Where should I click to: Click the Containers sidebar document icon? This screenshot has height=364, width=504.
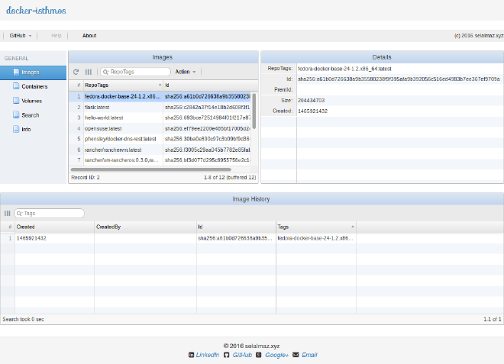click(16, 86)
